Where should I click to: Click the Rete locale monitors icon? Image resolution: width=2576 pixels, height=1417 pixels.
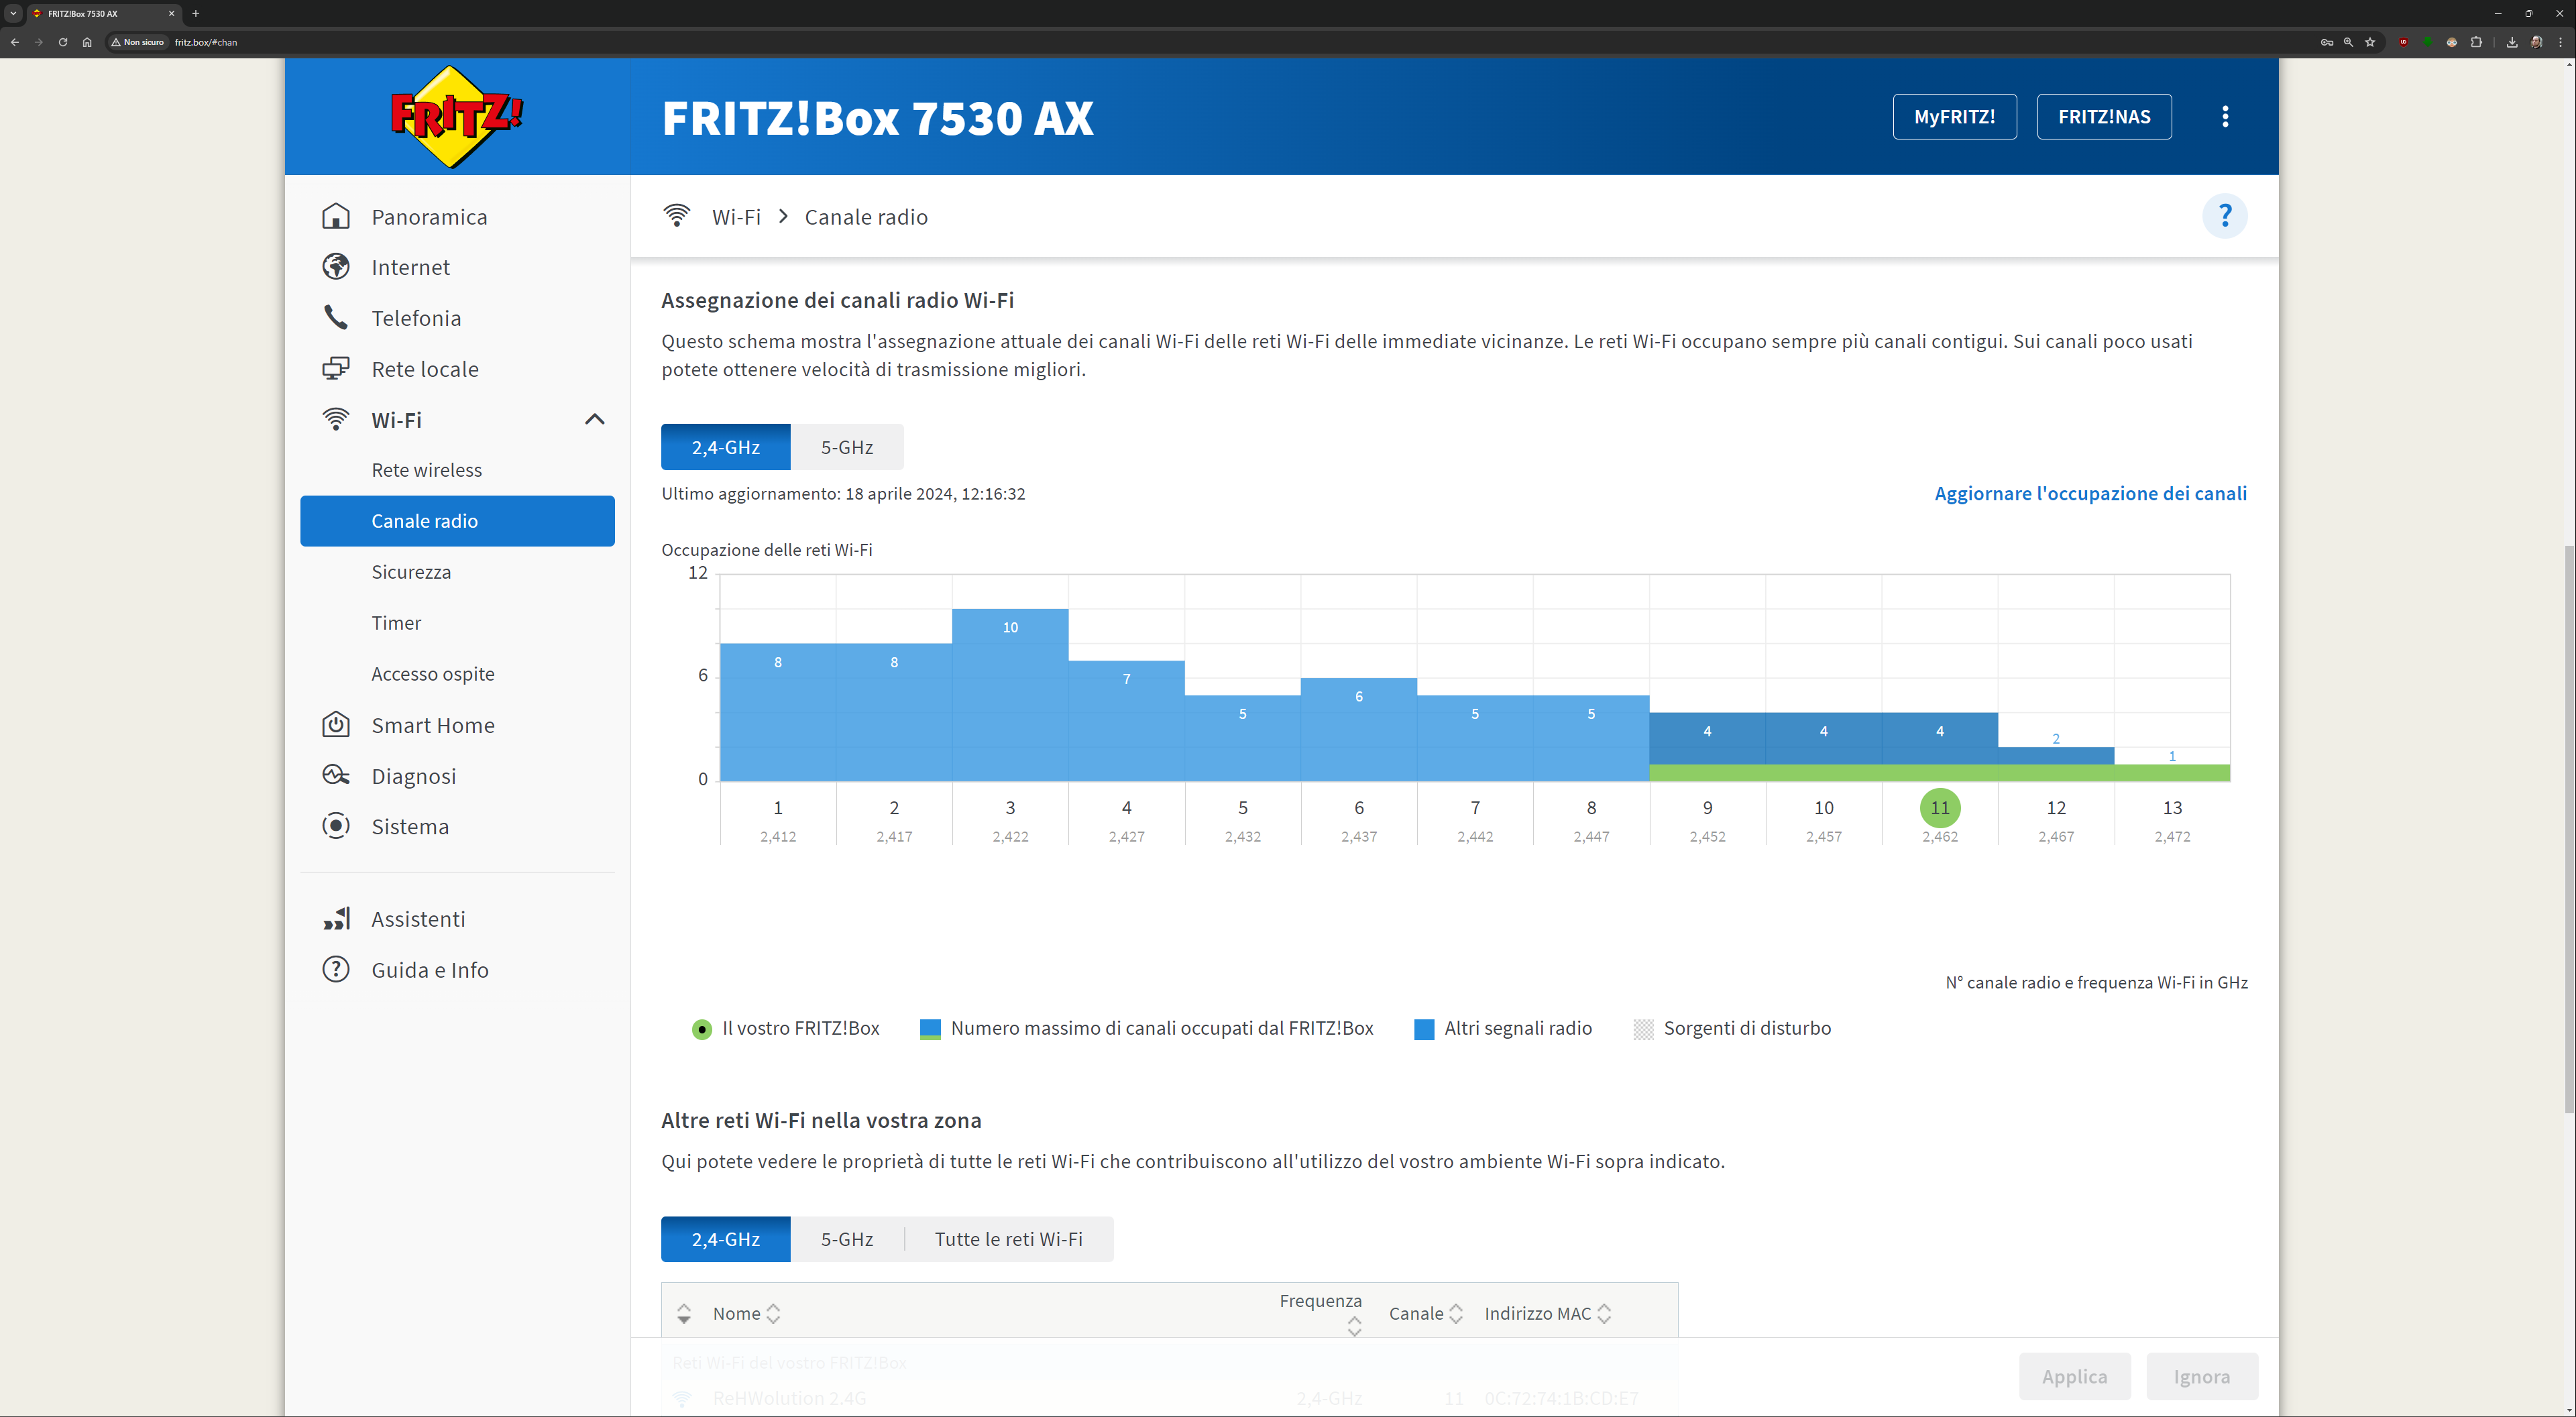coord(336,369)
